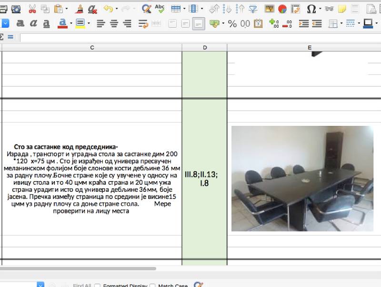Open the Find and Replace tool
381x287 pixels.
pyautogui.click(x=146, y=8)
